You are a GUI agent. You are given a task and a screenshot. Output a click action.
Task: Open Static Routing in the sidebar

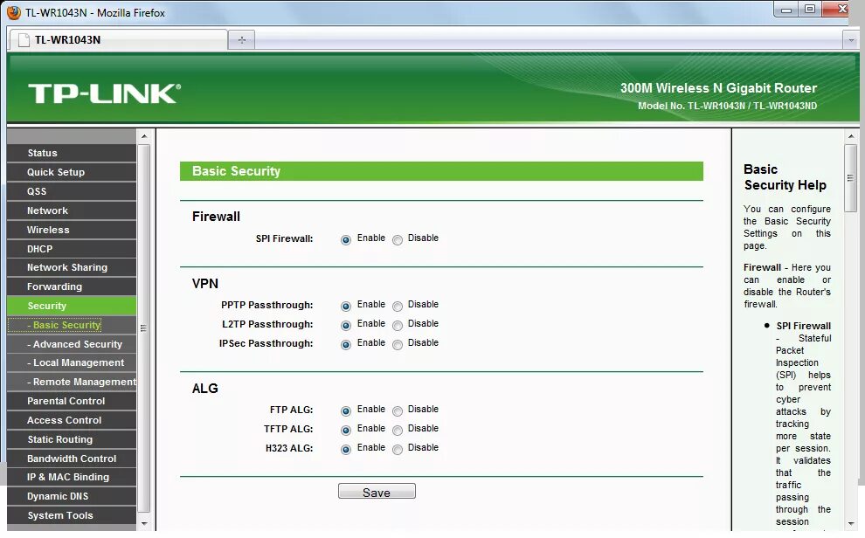click(x=72, y=439)
